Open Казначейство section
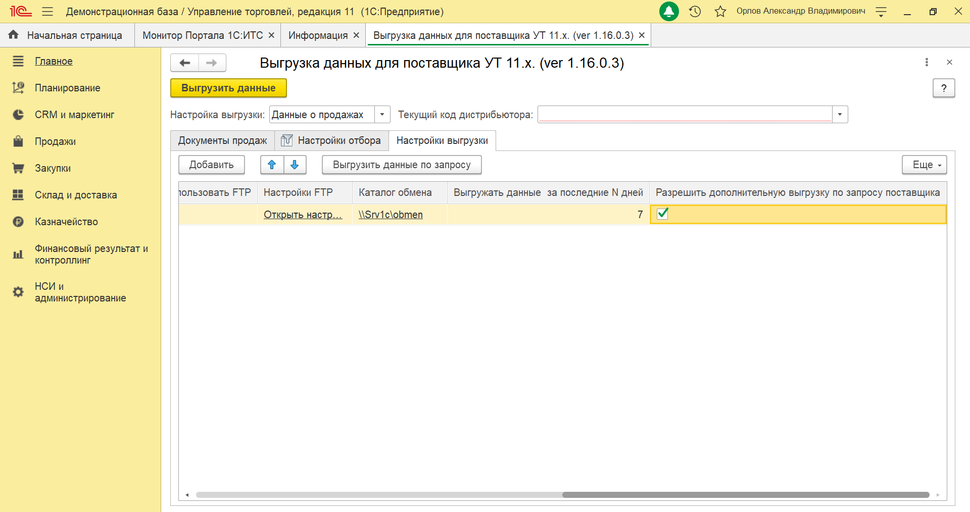970x512 pixels. 66,222
